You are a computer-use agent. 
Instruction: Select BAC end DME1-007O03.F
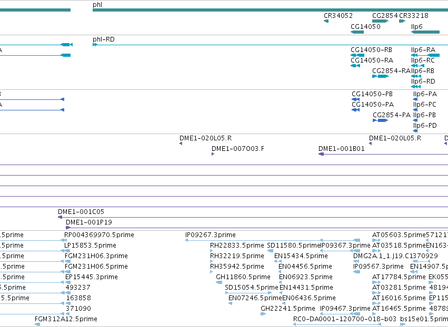[x=238, y=149]
